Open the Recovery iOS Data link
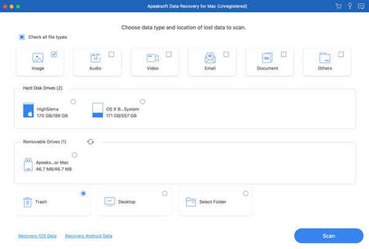 tap(38, 236)
